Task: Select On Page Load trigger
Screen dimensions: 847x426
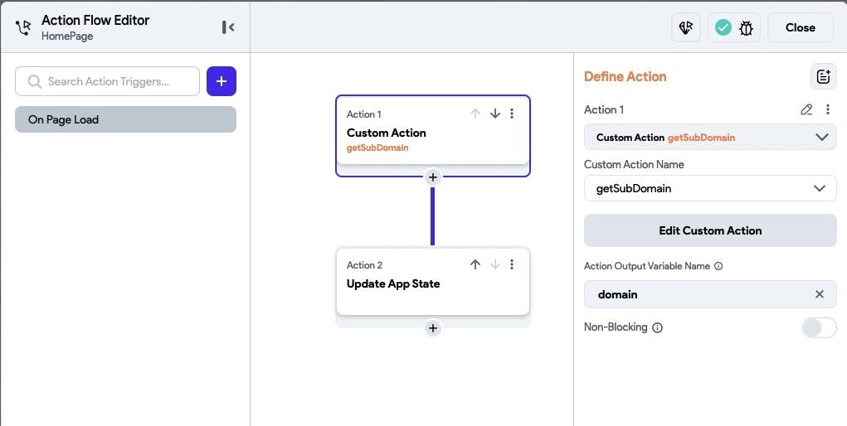Action: click(125, 119)
